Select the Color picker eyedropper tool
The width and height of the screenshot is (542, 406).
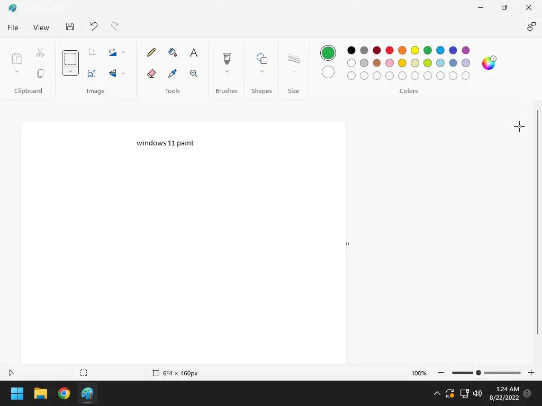point(173,73)
